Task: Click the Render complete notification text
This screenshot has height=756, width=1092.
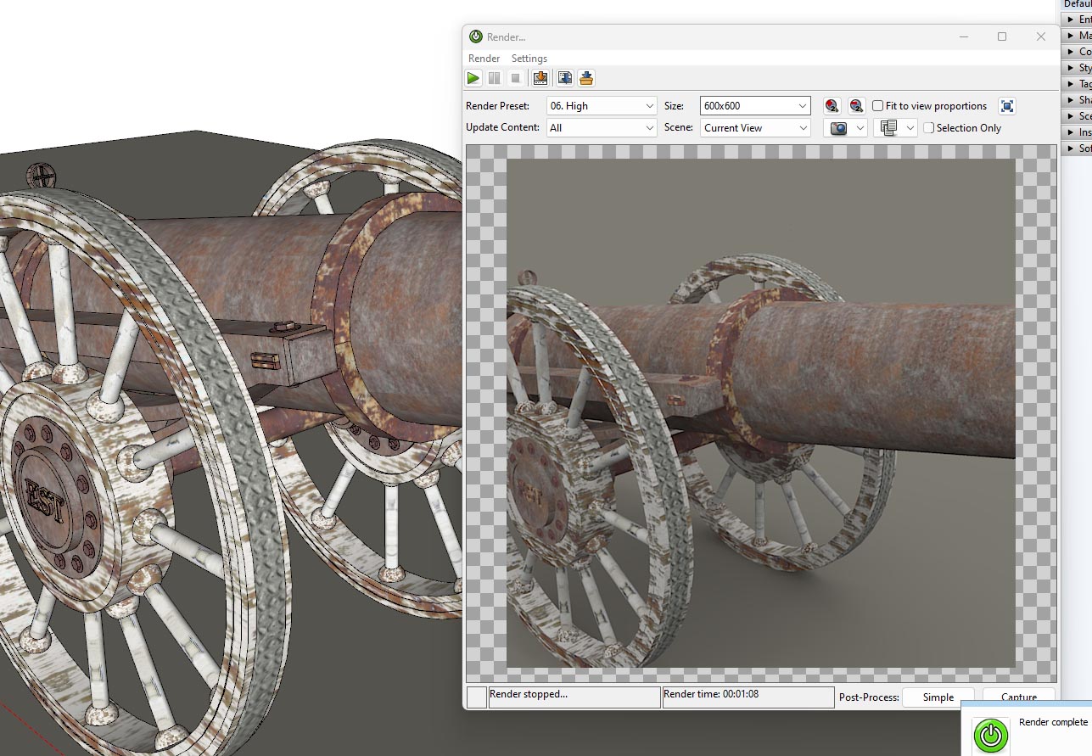Action: [1053, 722]
